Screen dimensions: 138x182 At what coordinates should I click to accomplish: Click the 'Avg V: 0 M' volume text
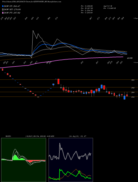pos(107,6)
